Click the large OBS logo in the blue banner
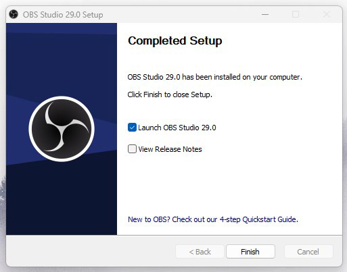The width and height of the screenshot is (347, 272). coord(62,129)
